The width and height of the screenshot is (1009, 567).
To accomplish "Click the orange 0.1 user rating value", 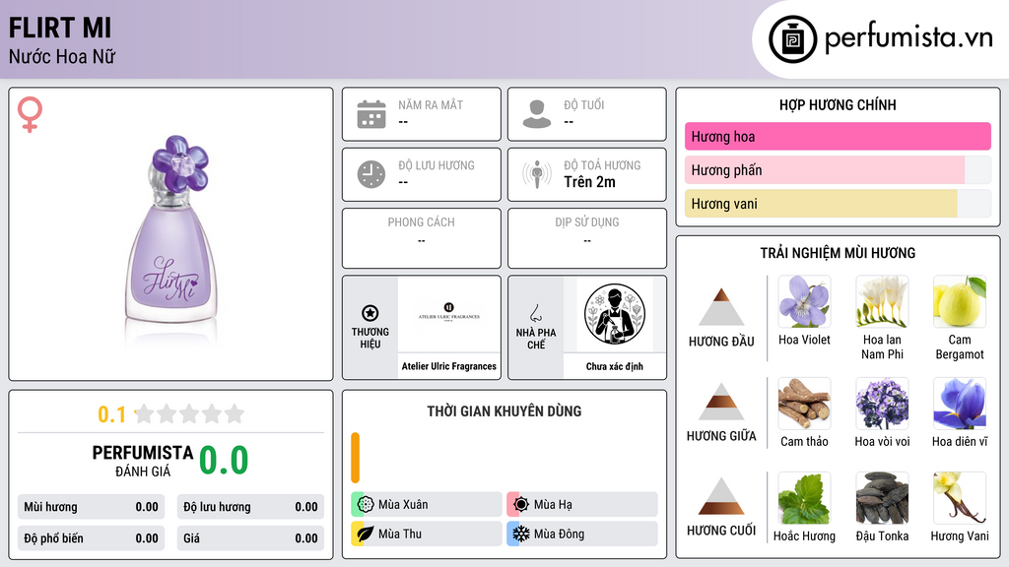I will pyautogui.click(x=111, y=414).
